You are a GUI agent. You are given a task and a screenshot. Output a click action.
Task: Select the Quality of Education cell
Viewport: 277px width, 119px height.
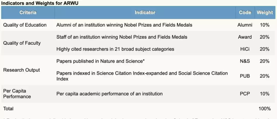click(x=25, y=25)
